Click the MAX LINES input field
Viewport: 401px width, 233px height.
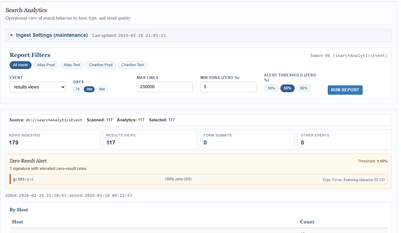(x=165, y=87)
